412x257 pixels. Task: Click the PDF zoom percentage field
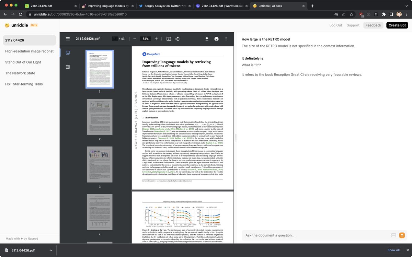tap(146, 39)
